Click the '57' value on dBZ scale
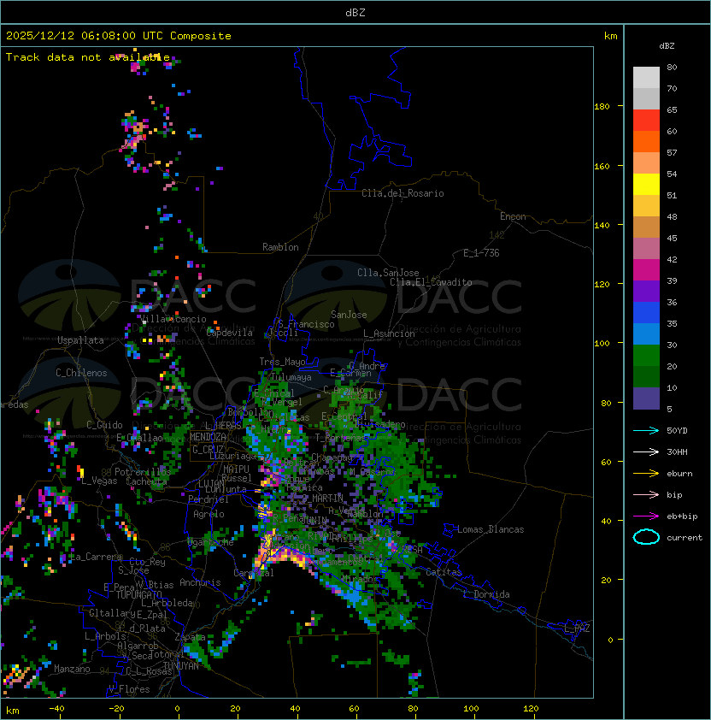 [x=672, y=152]
